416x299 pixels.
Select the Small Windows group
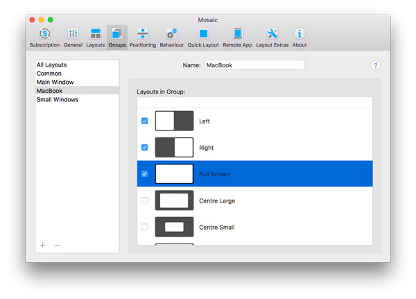(58, 99)
